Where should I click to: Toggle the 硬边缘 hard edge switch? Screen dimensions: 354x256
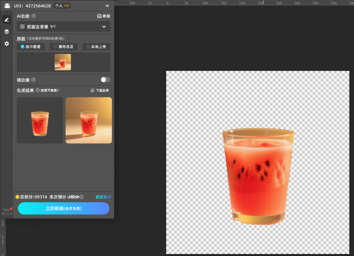click(x=105, y=80)
